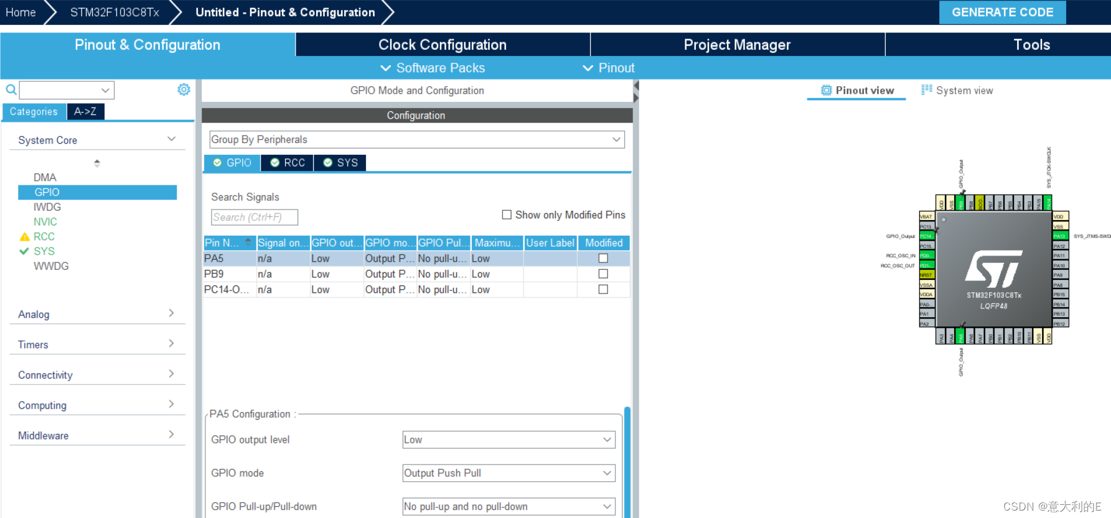Select WWDG in System Core list
This screenshot has height=518, width=1111.
pos(51,266)
